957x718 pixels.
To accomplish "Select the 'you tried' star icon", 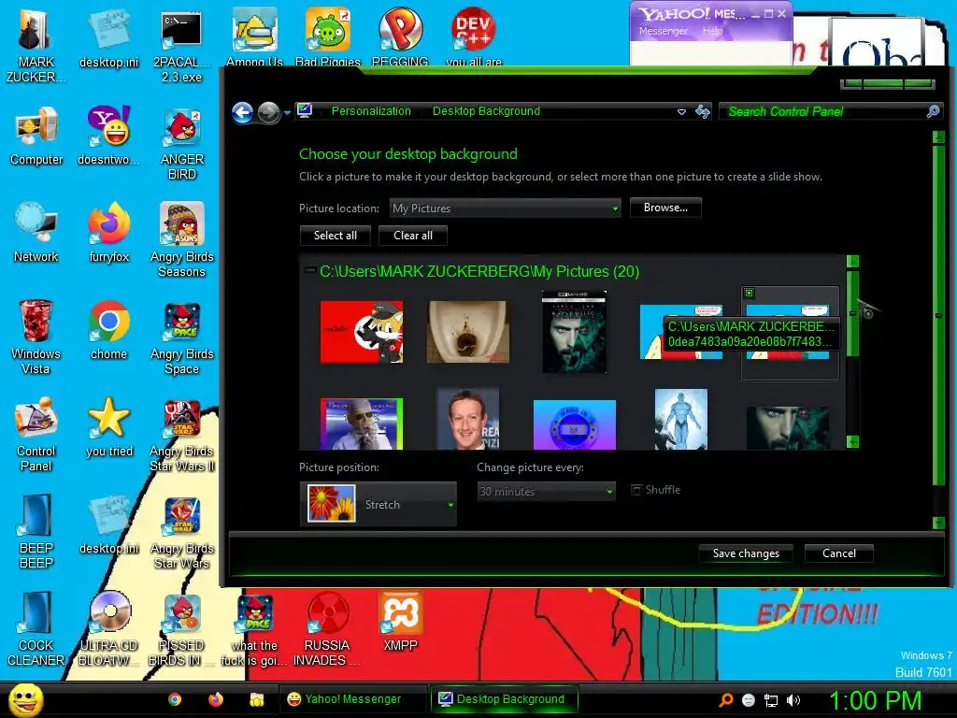I will pyautogui.click(x=108, y=427).
